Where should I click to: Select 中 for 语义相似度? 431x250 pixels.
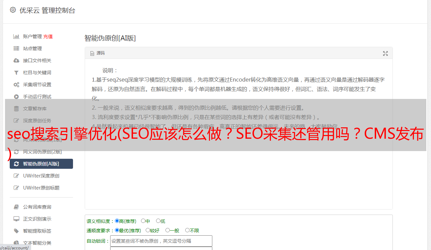point(143,221)
